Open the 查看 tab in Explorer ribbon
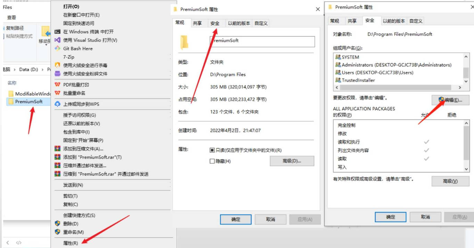 pyautogui.click(x=11, y=17)
